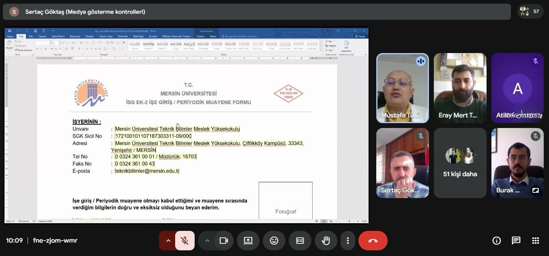Image resolution: width=549 pixels, height=256 pixels.
Task: Open the three-dot more options menu
Action: coord(347,241)
